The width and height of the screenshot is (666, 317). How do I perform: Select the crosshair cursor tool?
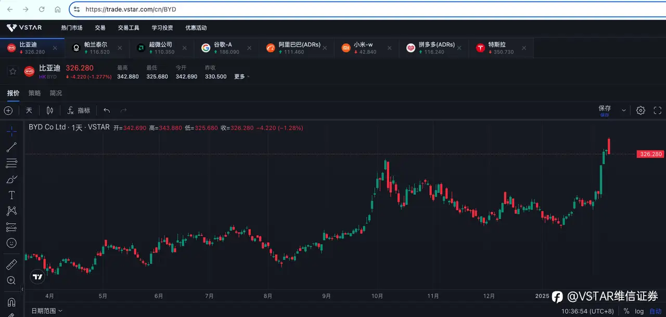tap(11, 131)
